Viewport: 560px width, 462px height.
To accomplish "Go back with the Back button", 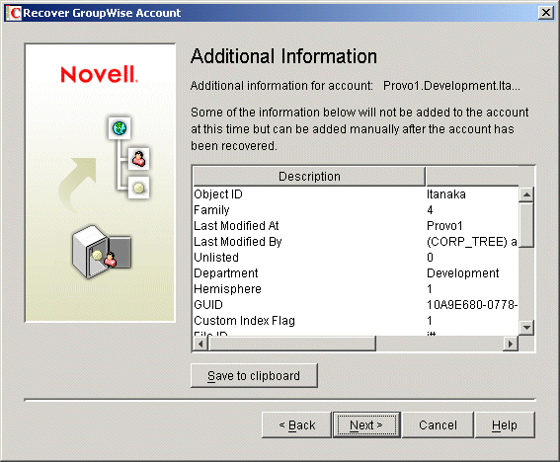I will coord(296,424).
